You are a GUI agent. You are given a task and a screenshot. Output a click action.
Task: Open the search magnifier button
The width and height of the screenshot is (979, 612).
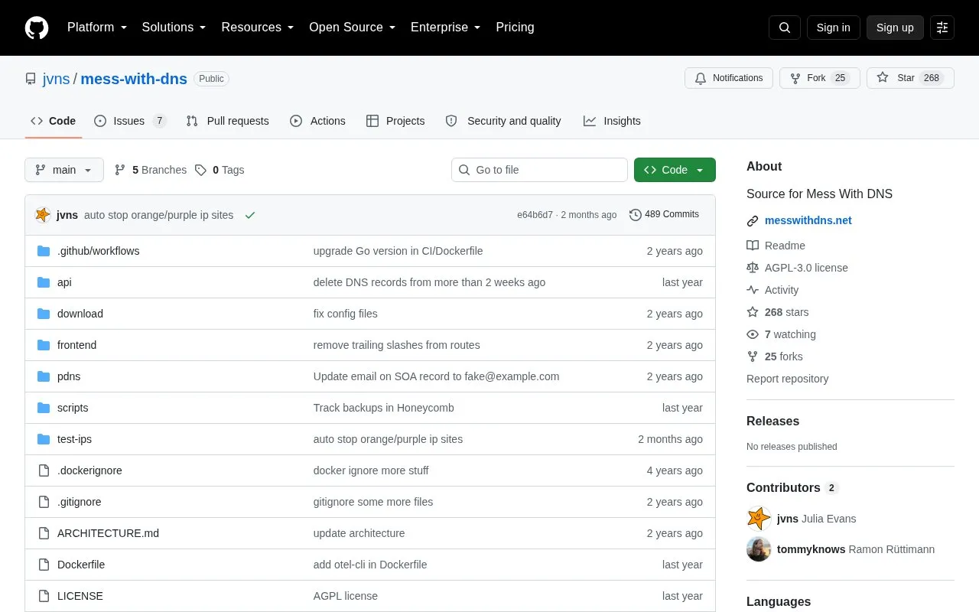pyautogui.click(x=785, y=28)
